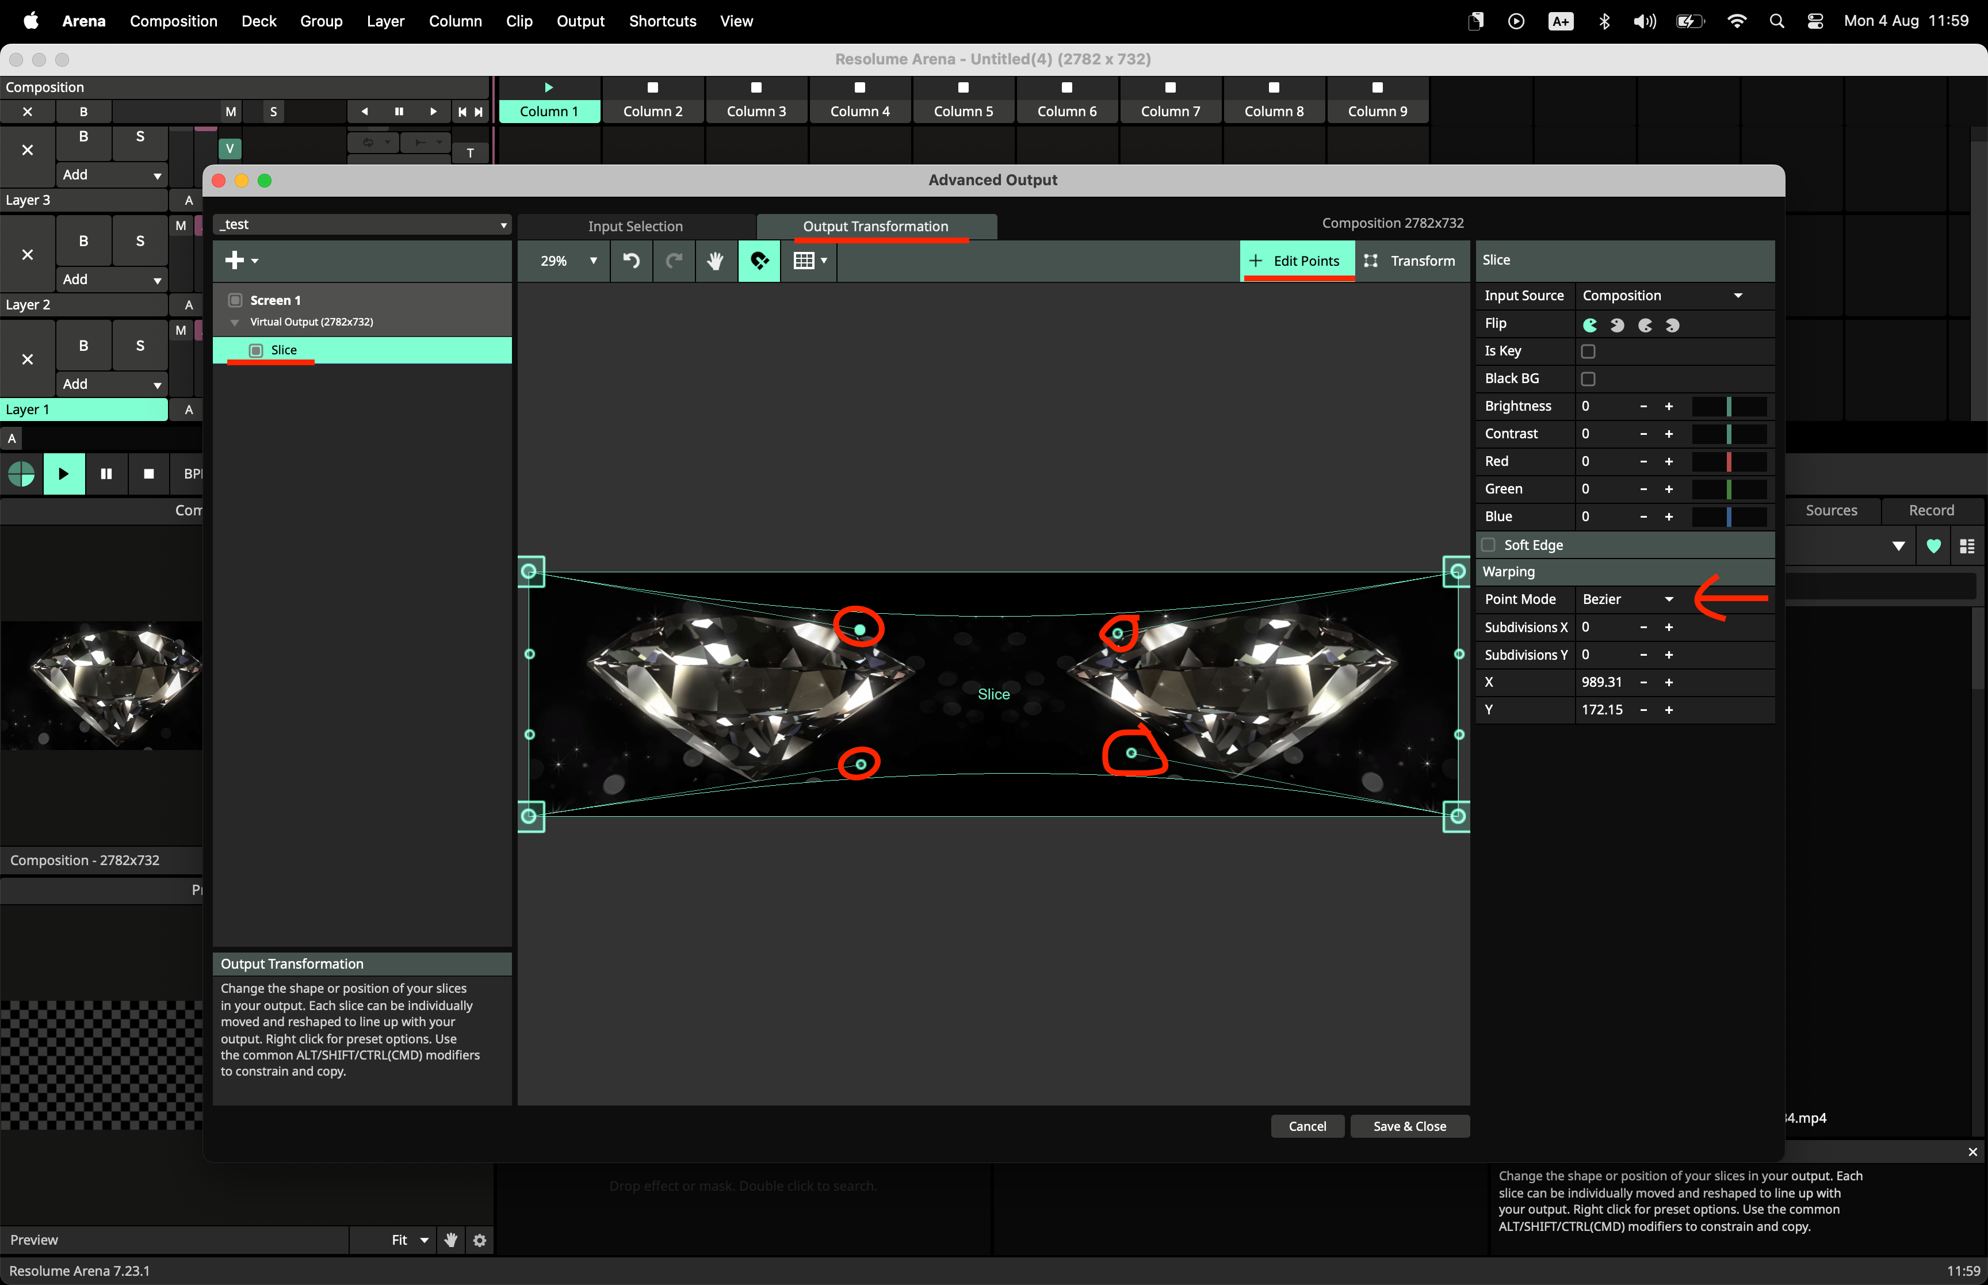
Task: Enable the Black BG checkbox
Action: pos(1588,379)
